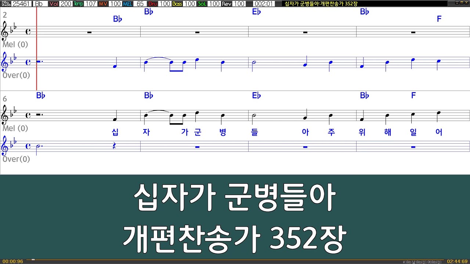Screen dimensions: 470x264
Task: Click the F chord in the first system
Action: (439, 19)
